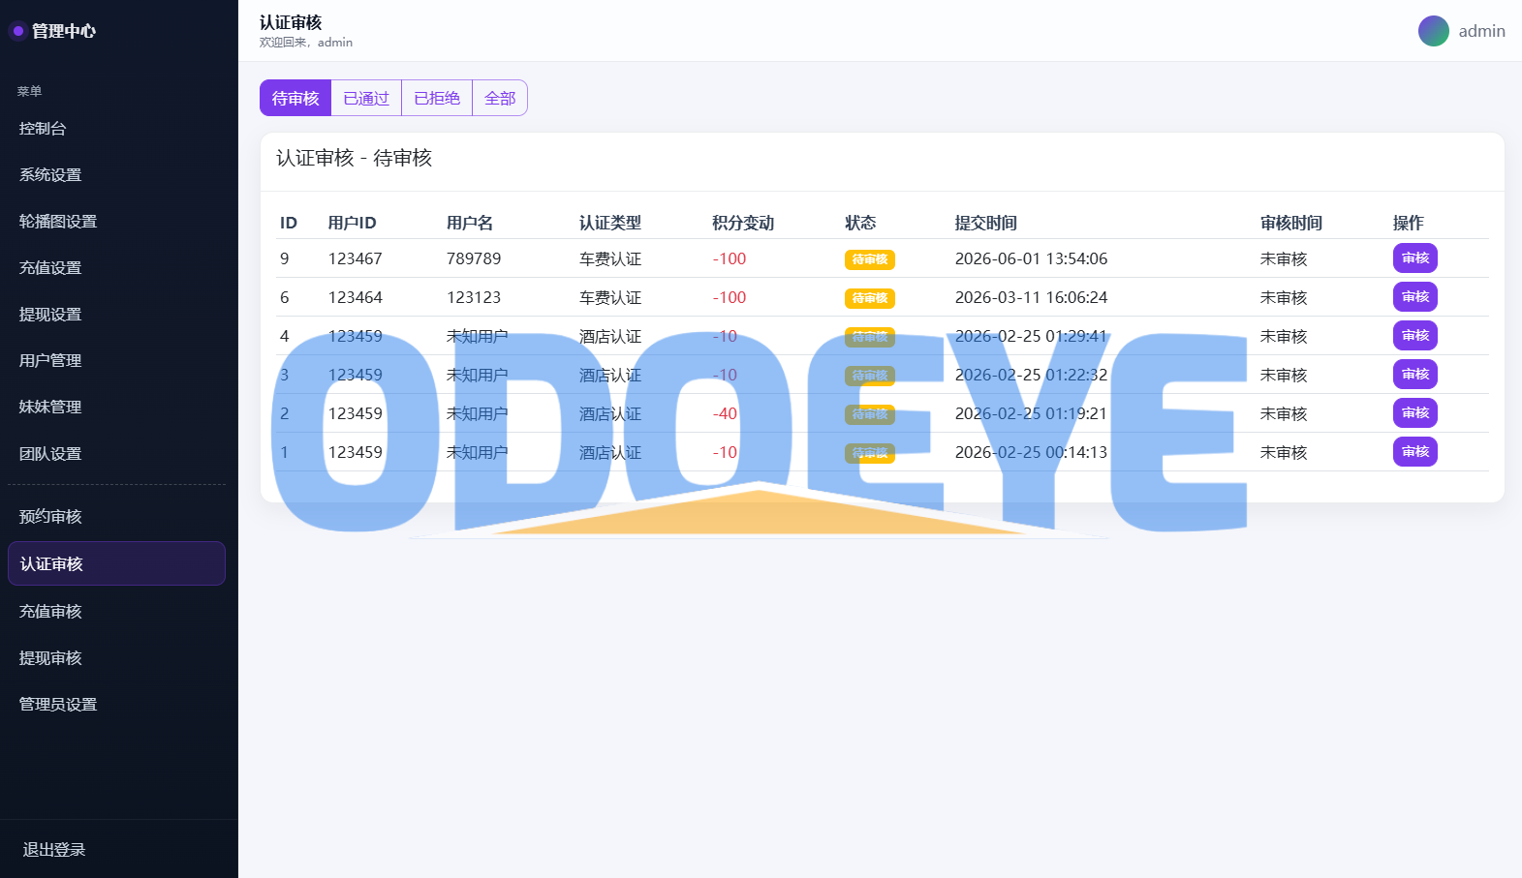Open 系统设置 menu item
1522x878 pixels.
click(x=116, y=175)
